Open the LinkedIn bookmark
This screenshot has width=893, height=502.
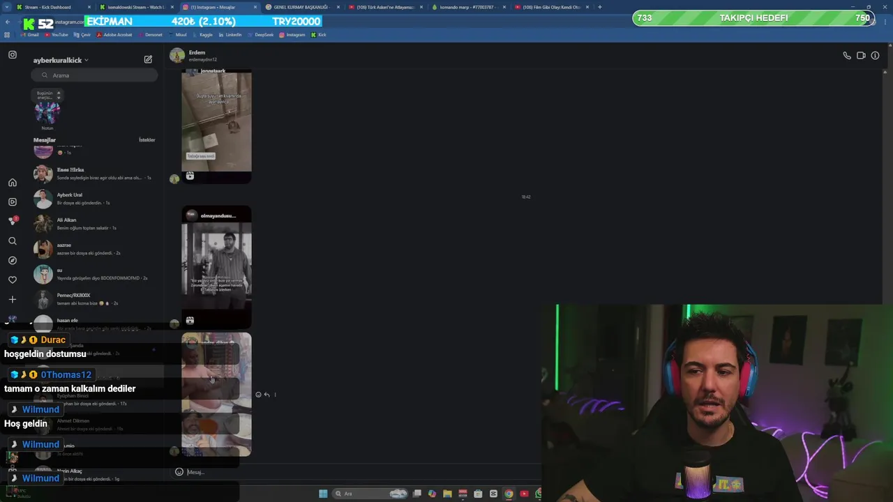[x=230, y=35]
